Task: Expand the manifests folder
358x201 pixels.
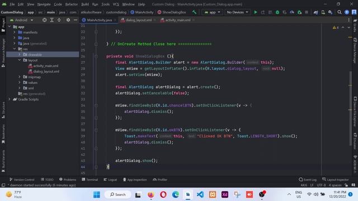Action: (x=15, y=32)
